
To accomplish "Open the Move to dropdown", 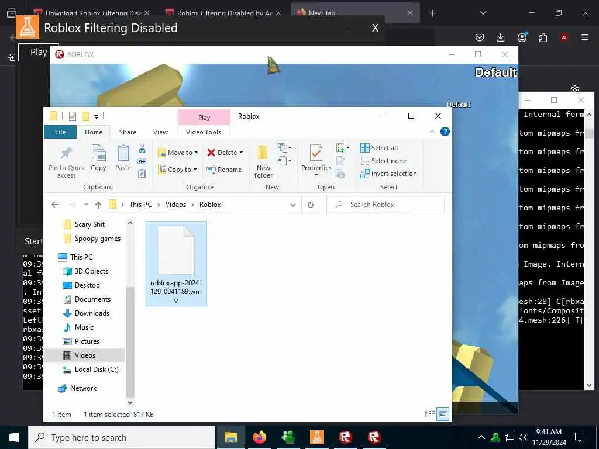I will (x=178, y=153).
